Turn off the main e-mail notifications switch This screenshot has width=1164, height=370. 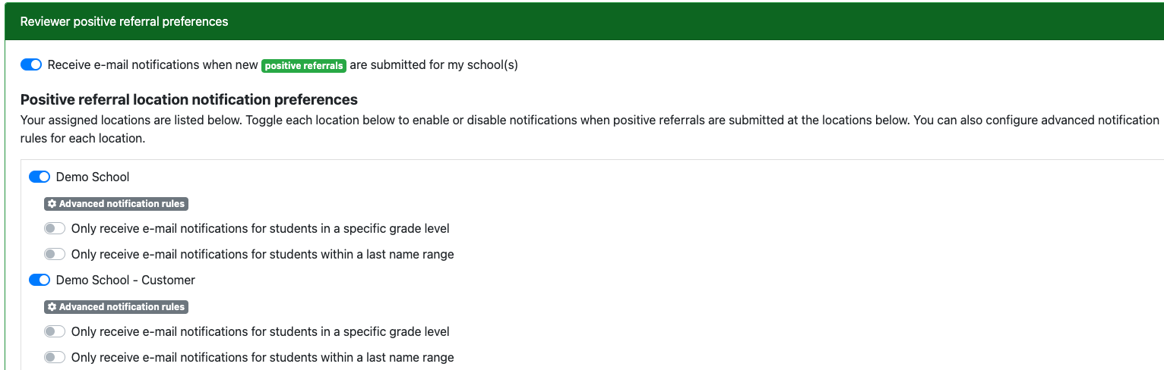(x=31, y=65)
